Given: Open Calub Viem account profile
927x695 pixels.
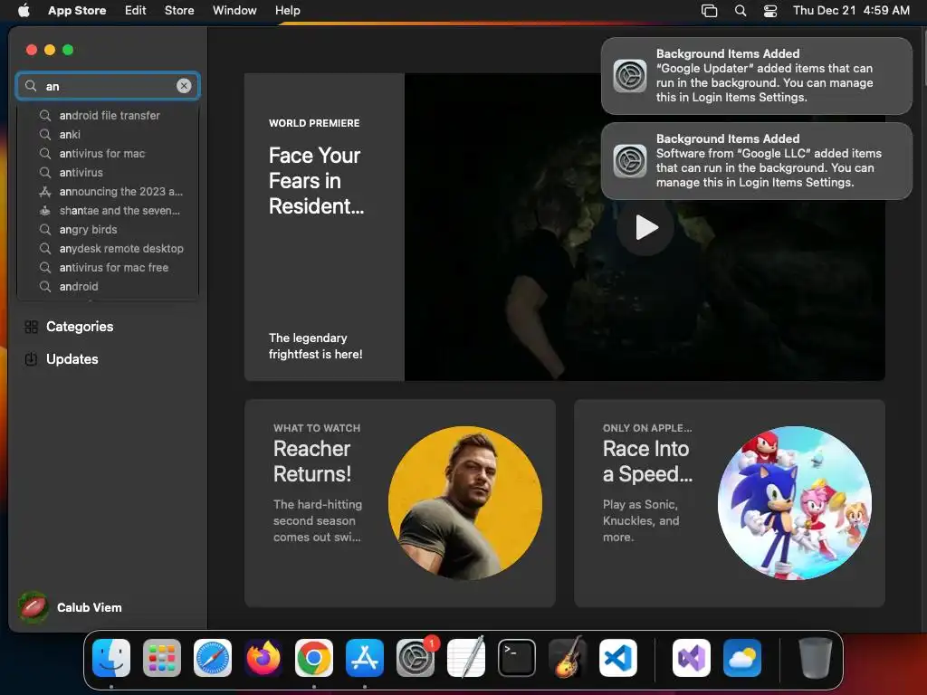Looking at the screenshot, I should 71,607.
